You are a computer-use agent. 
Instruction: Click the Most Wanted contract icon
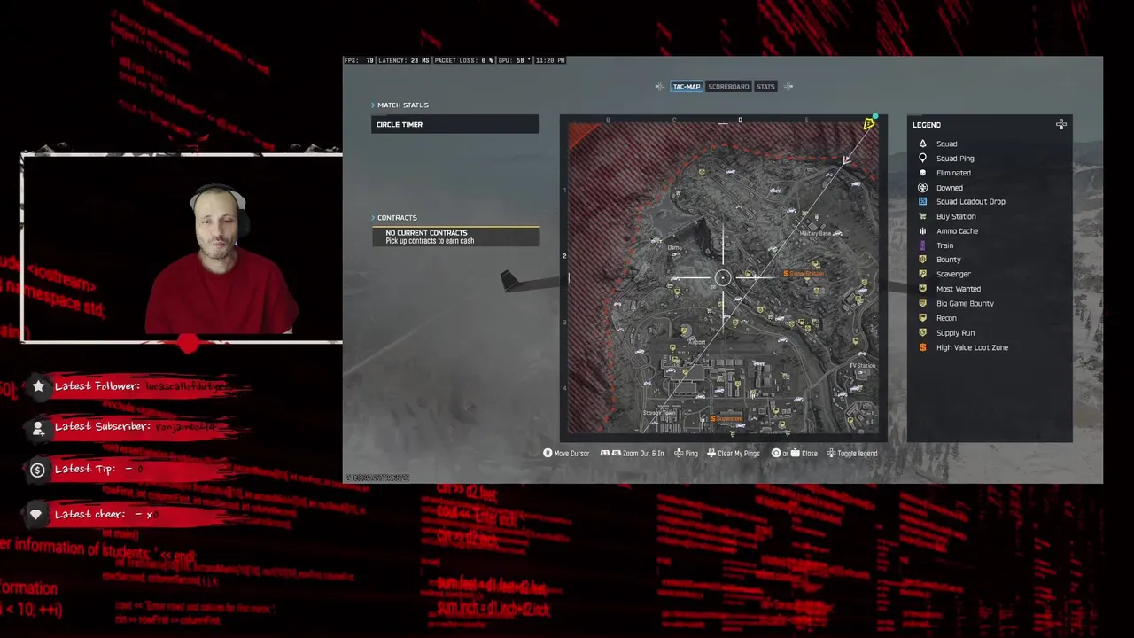tap(922, 289)
